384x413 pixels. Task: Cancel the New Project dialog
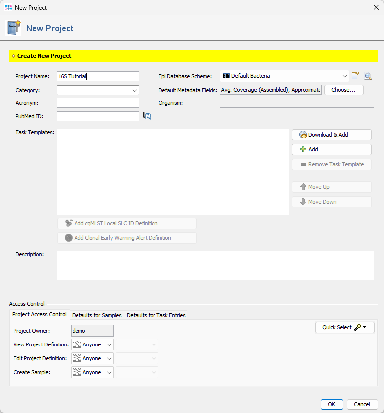click(x=362, y=404)
